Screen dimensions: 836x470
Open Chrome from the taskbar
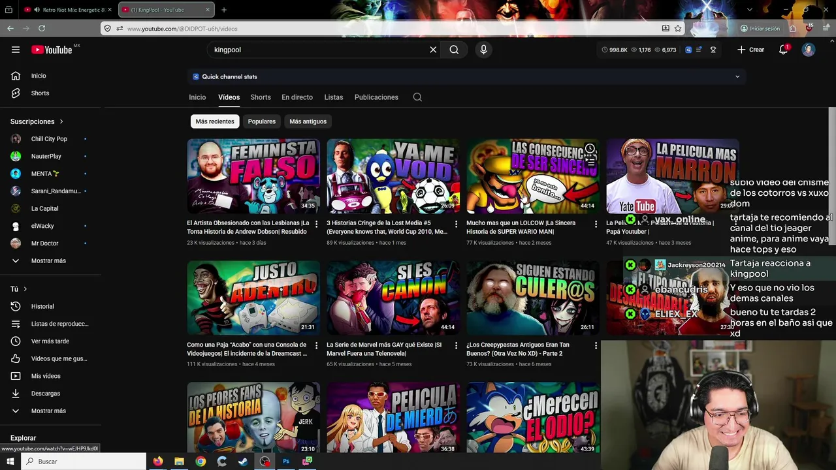pyautogui.click(x=201, y=461)
